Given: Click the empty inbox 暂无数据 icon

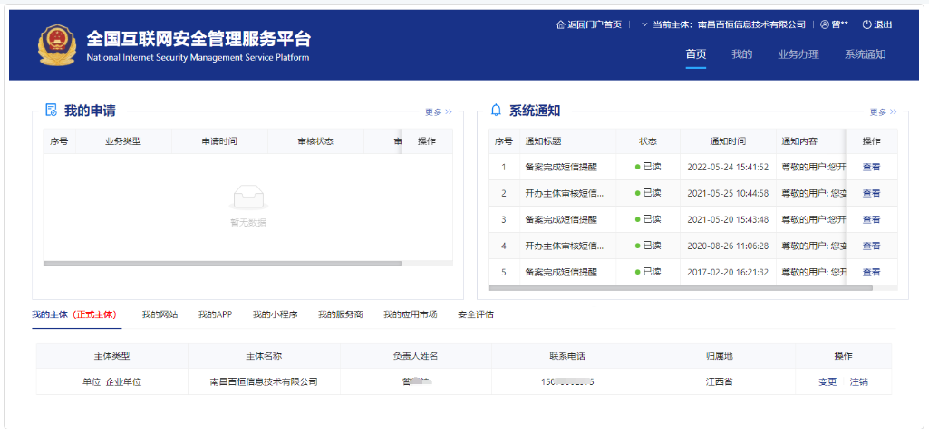Looking at the screenshot, I should [x=247, y=196].
